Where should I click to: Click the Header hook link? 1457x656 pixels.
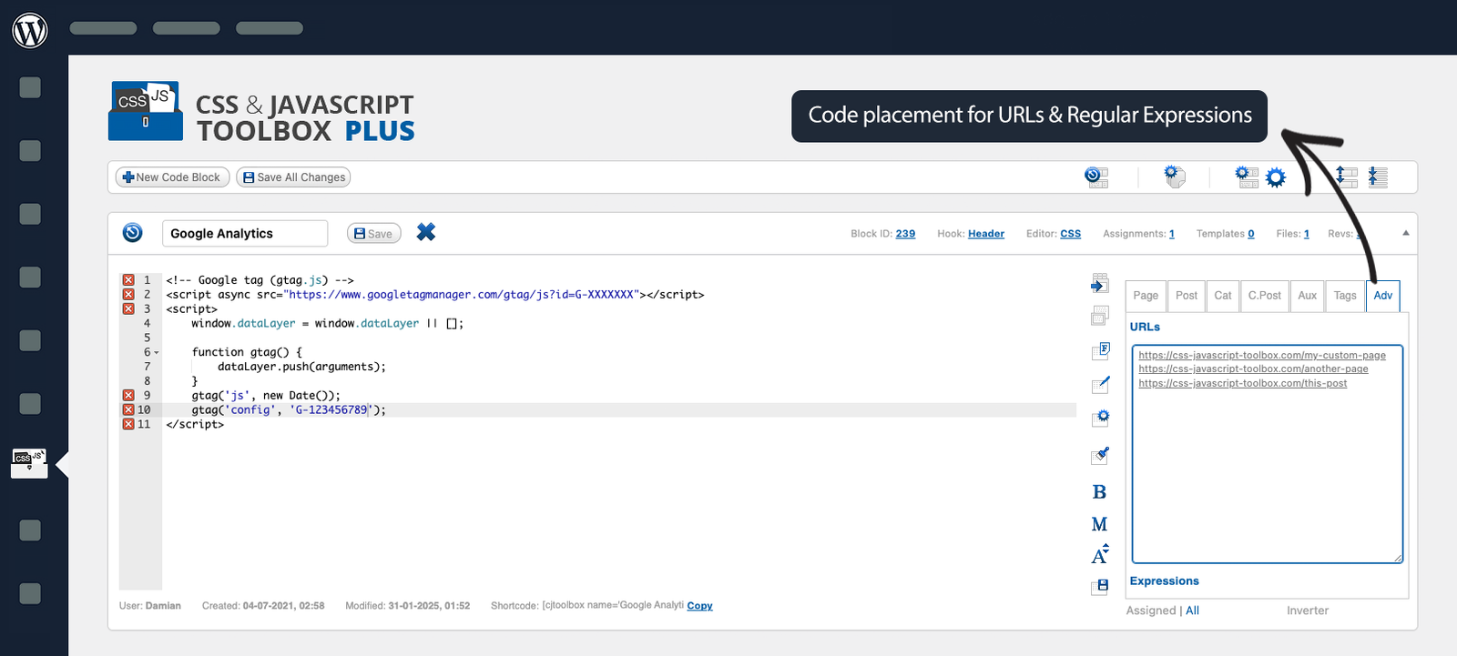[986, 234]
